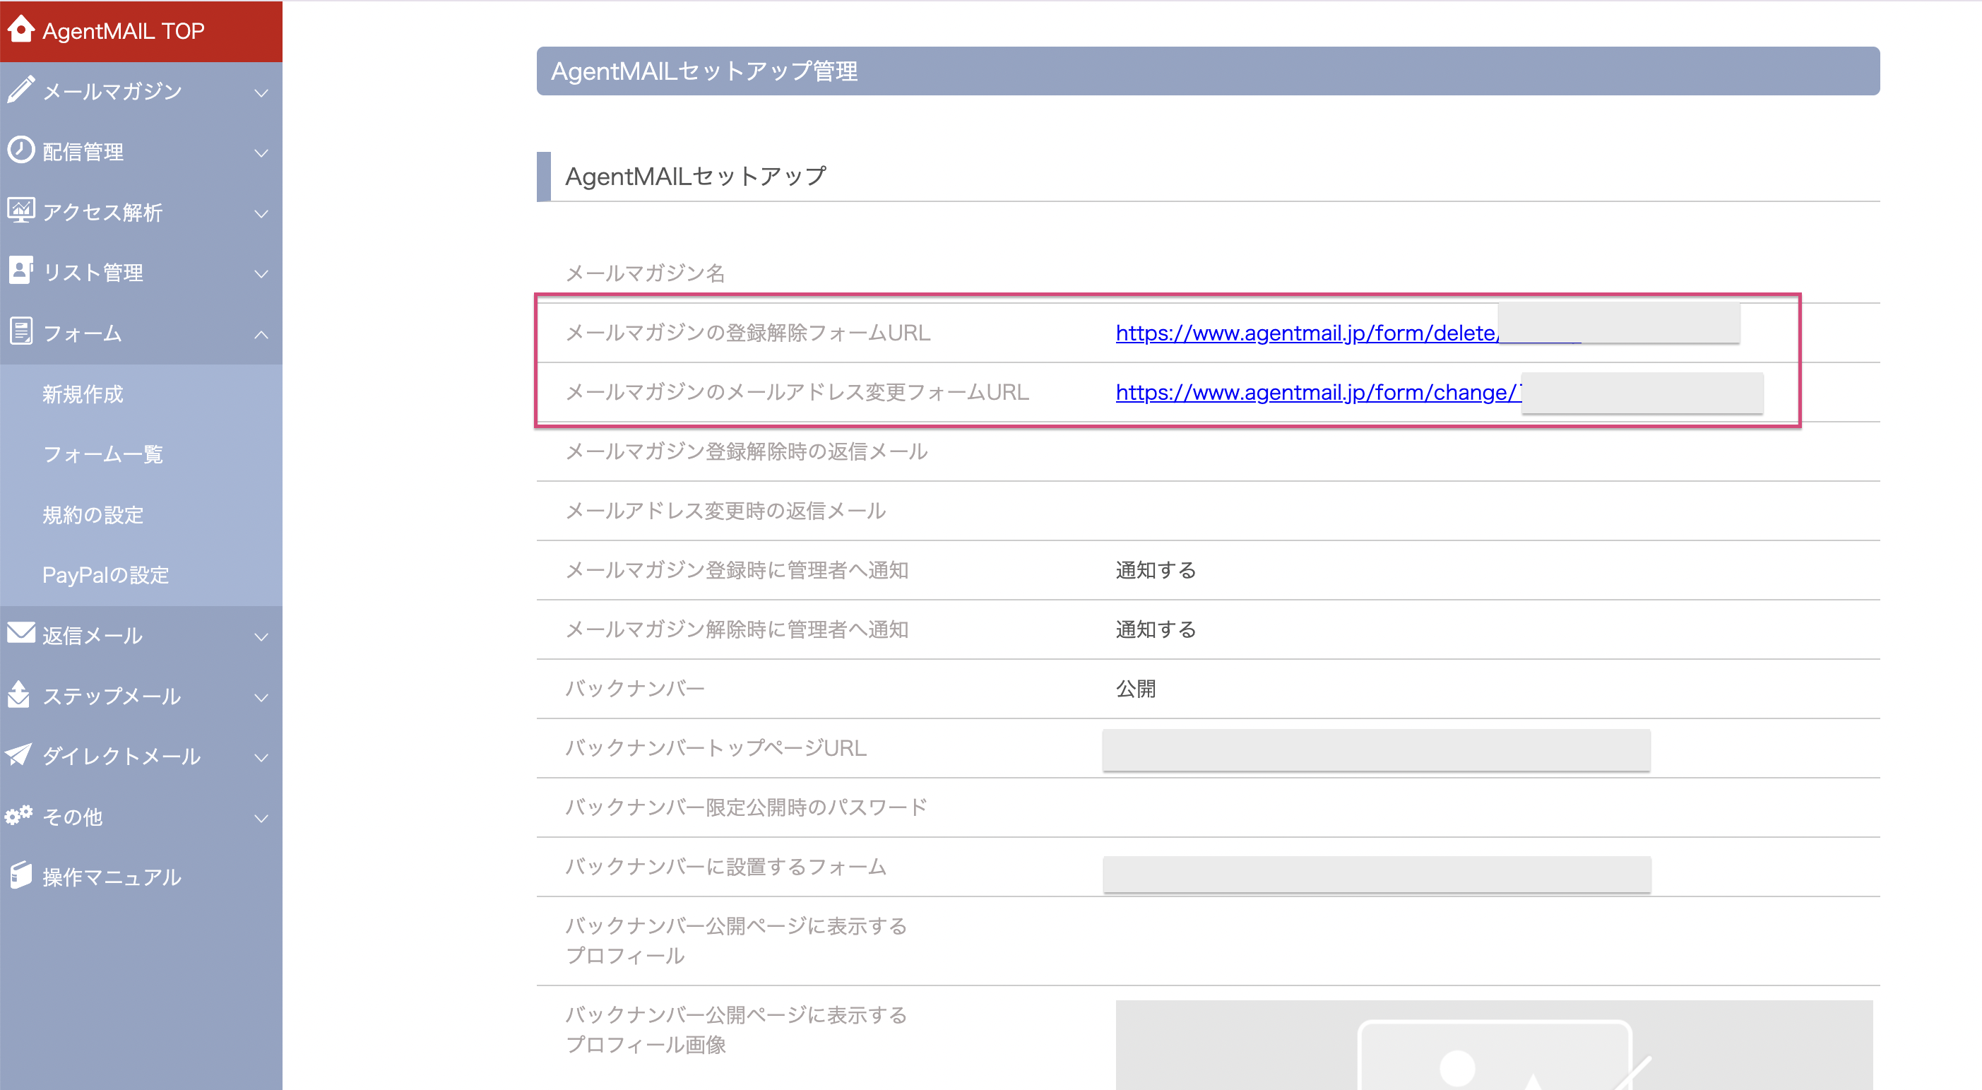Viewport: 1982px width, 1090px height.
Task: Click the document icon beside フォーム
Action: pos(20,331)
